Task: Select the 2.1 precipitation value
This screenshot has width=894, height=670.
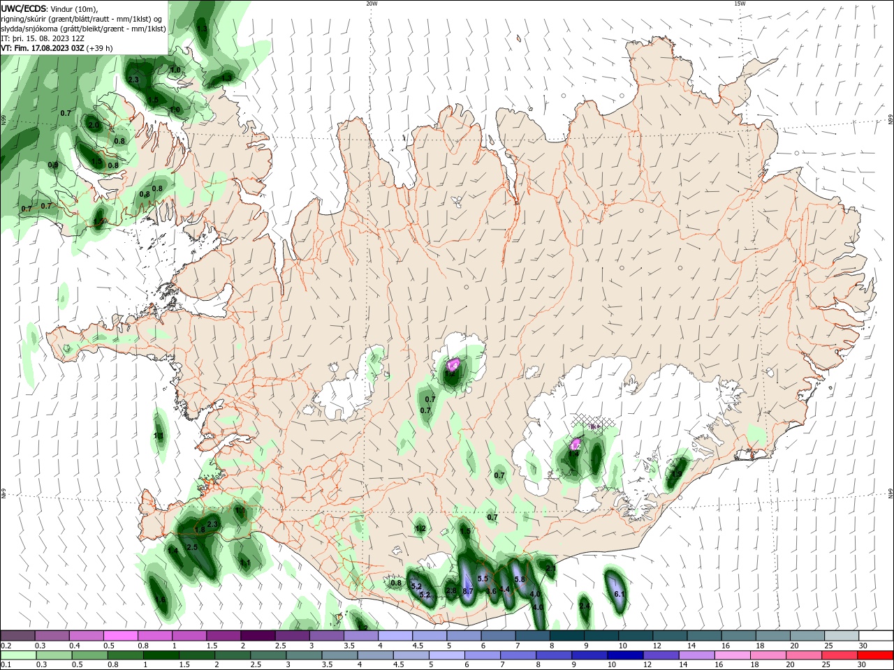Action: (550, 569)
